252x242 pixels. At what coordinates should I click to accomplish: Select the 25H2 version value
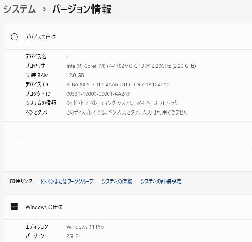coord(72,236)
